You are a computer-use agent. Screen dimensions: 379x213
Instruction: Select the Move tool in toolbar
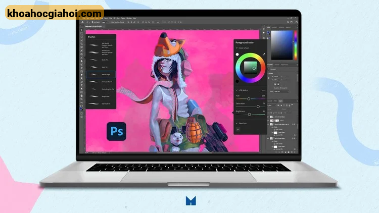[81, 30]
